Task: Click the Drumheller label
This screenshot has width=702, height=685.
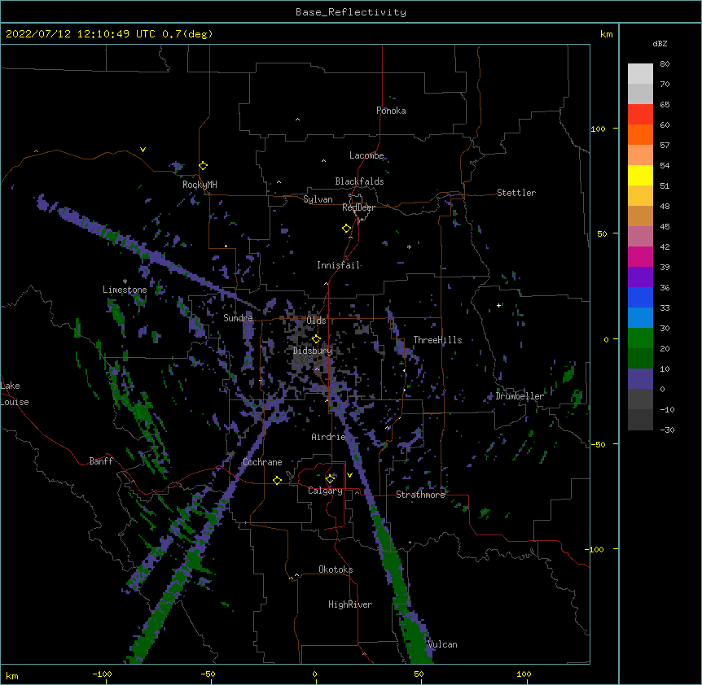Action: pyautogui.click(x=520, y=396)
